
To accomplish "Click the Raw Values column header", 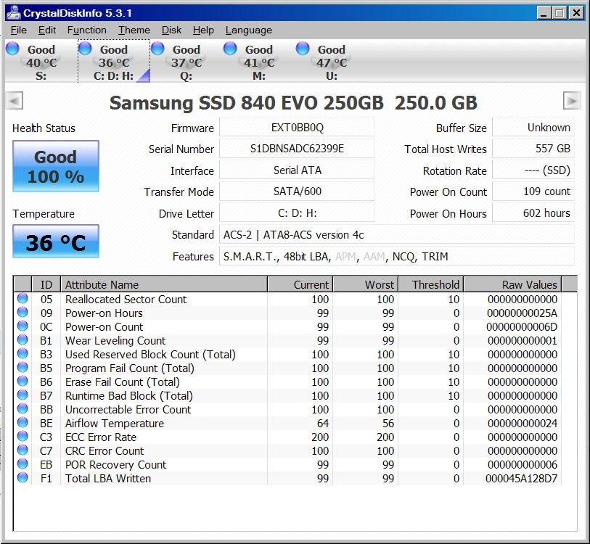I will (x=512, y=284).
